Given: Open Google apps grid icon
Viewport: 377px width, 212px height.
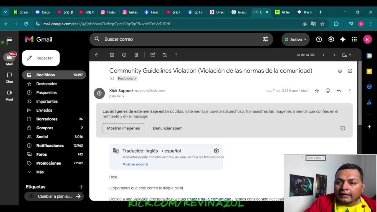Looking at the screenshot, I should click(x=354, y=39).
